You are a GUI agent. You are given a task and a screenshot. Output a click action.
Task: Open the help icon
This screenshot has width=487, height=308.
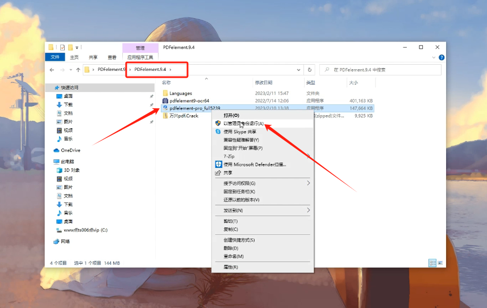click(442, 57)
